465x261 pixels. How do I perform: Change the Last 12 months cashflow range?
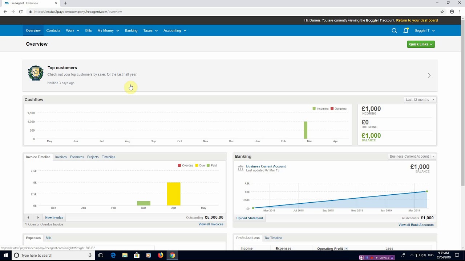[x=420, y=99]
